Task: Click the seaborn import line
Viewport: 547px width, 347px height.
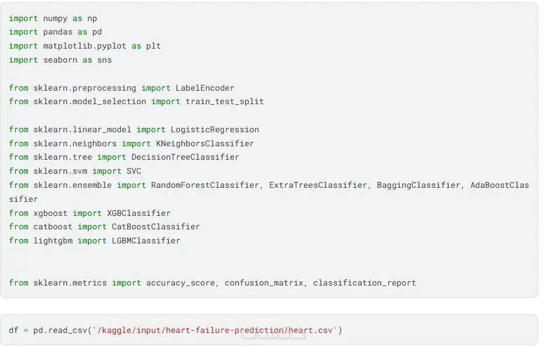Action: pyautogui.click(x=60, y=60)
